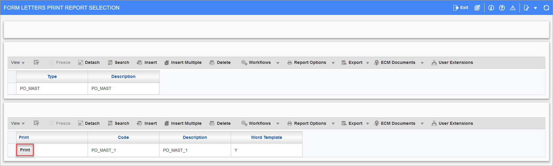Viewport: 553px width, 166px height.
Task: Click the windows stack icon beside Exit
Action: pyautogui.click(x=477, y=8)
